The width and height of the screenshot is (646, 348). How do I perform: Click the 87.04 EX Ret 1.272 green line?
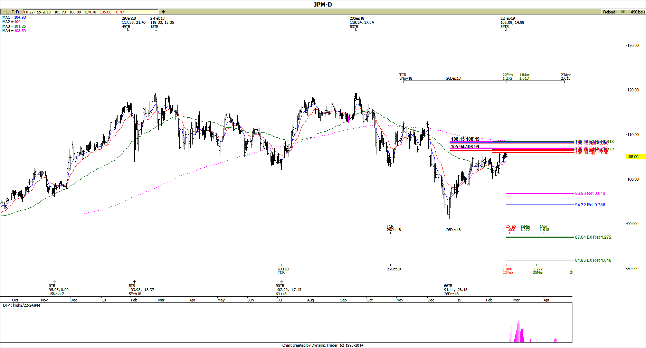[540, 237]
